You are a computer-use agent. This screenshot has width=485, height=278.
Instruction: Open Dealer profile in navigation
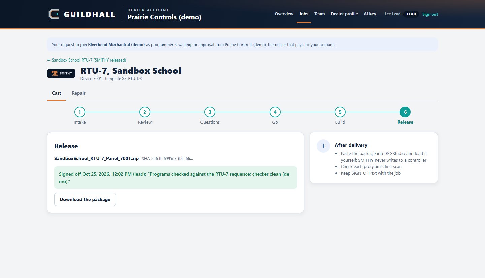click(x=344, y=14)
